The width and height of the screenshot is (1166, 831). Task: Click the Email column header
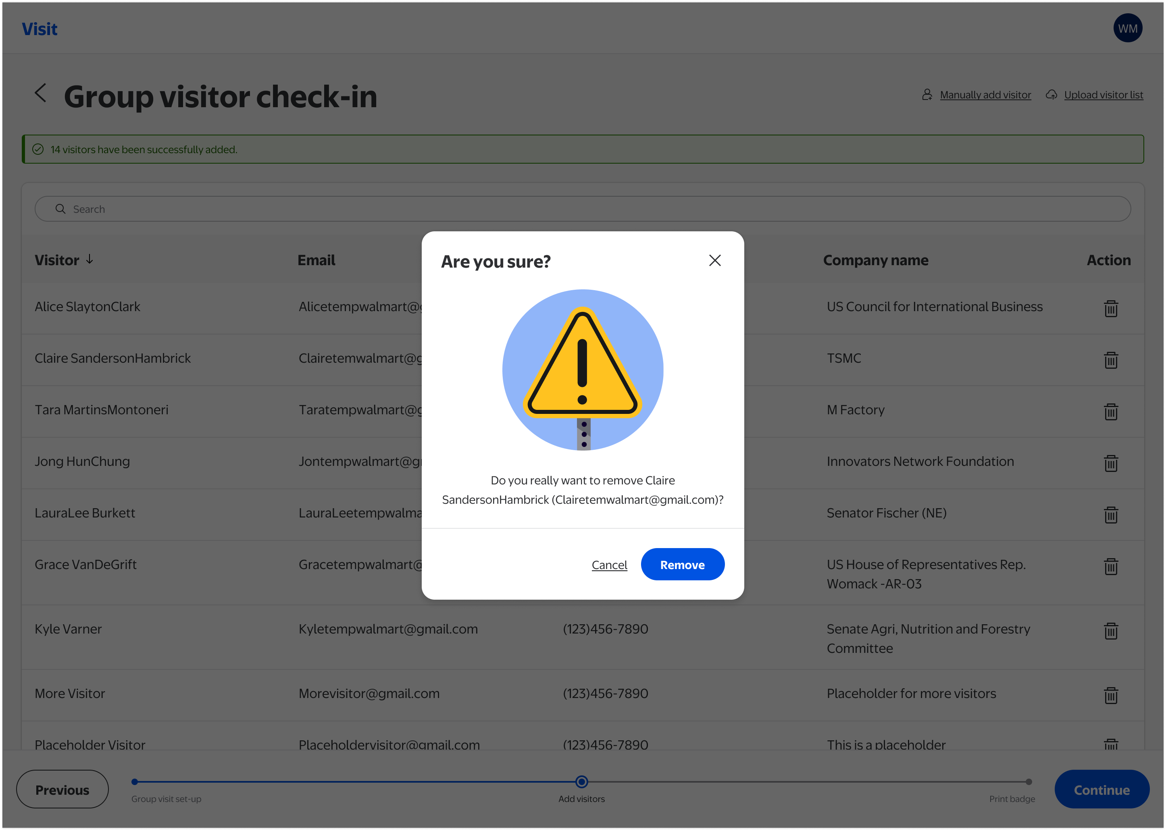click(316, 260)
